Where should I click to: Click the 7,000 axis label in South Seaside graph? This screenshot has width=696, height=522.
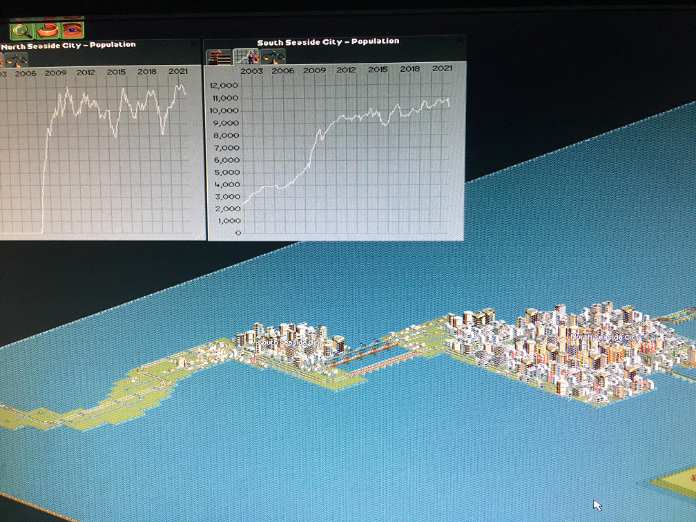(x=226, y=148)
